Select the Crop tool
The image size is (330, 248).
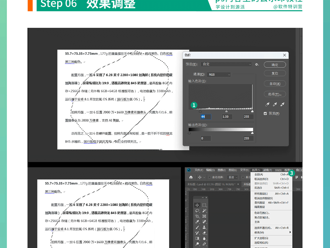tap(197, 216)
